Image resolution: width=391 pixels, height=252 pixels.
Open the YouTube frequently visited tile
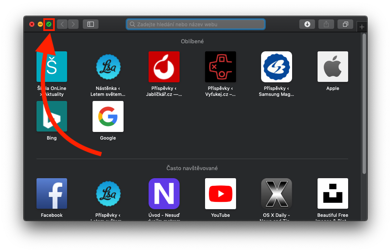coord(220,193)
